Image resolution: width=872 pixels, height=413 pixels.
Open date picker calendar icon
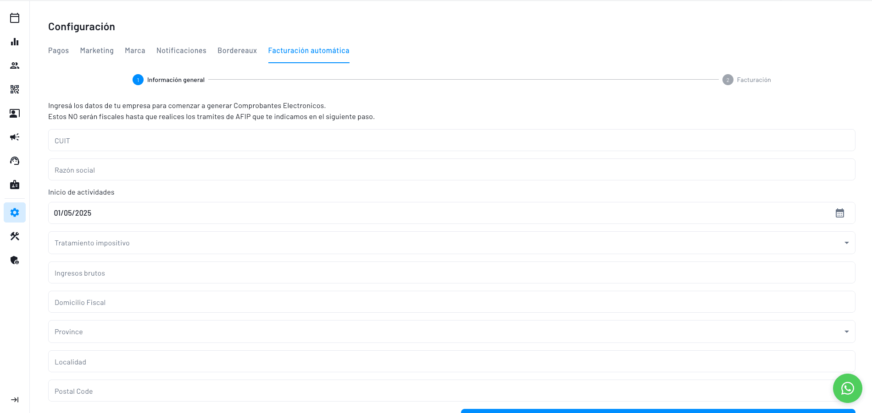click(839, 213)
